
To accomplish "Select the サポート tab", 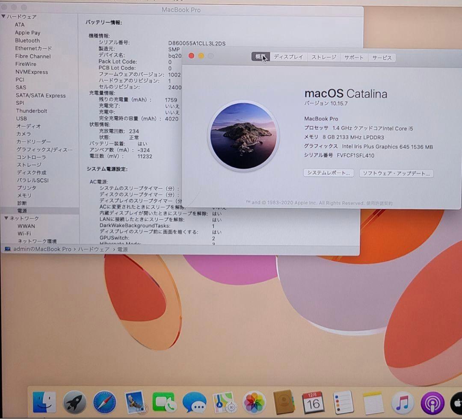I will [354, 57].
